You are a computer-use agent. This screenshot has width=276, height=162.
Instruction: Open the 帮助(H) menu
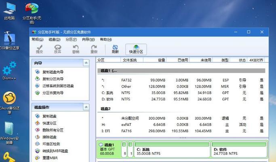pyautogui.click(x=106, y=40)
